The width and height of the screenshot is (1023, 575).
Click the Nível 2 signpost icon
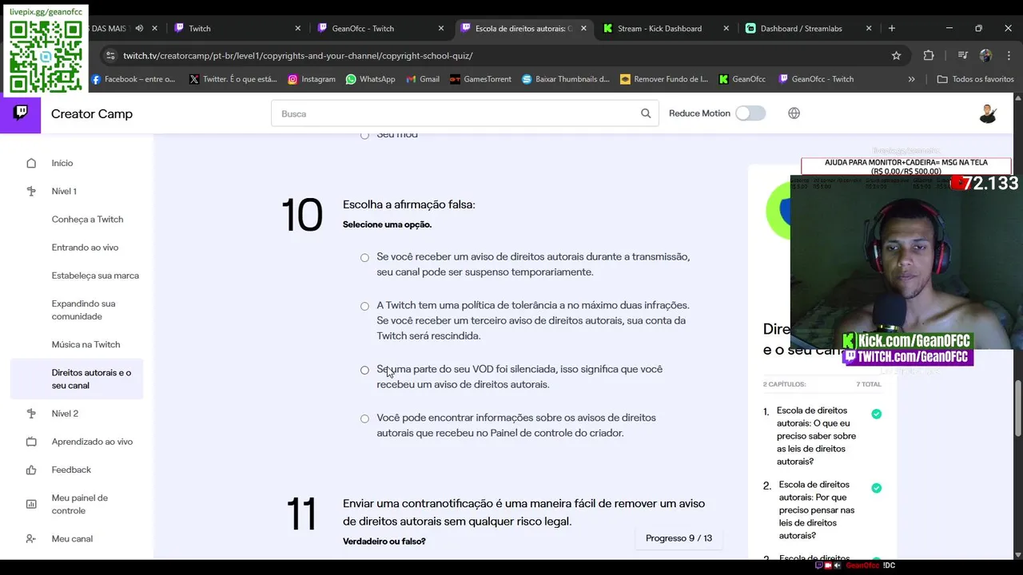click(x=31, y=414)
